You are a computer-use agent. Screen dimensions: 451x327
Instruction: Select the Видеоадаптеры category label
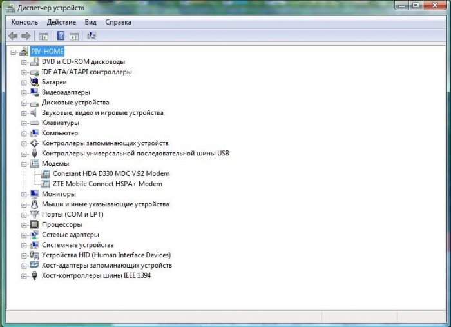click(66, 92)
